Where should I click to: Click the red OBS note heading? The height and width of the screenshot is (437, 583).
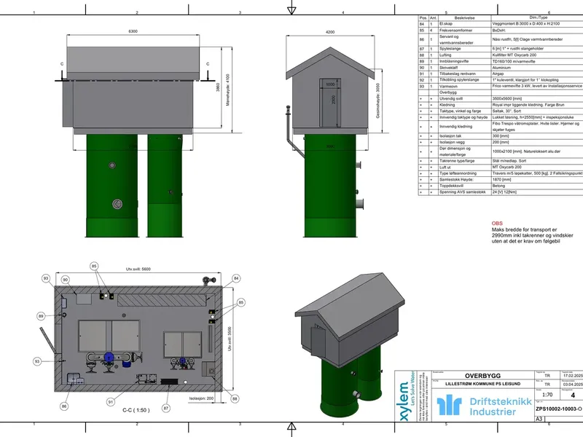[x=497, y=224]
